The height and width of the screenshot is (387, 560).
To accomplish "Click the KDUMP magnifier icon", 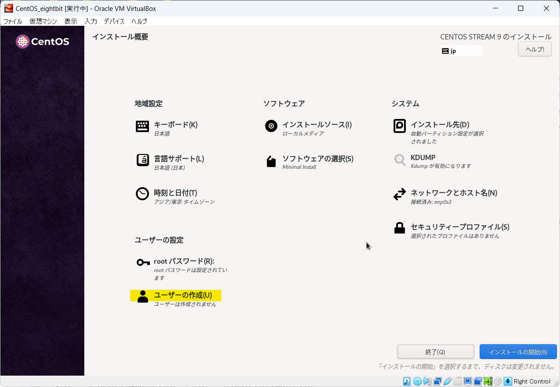I will (400, 160).
